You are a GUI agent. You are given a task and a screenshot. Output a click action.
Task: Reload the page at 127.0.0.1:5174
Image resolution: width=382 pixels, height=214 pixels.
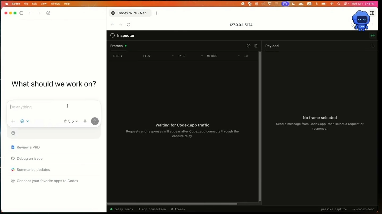coord(129,25)
